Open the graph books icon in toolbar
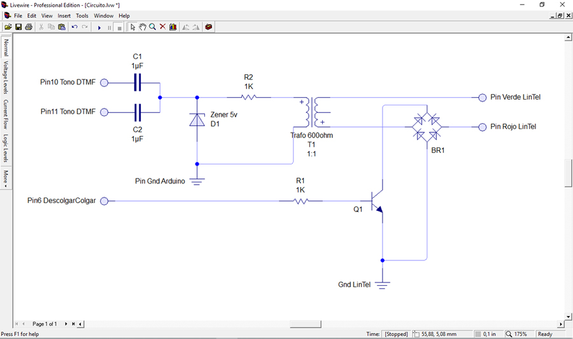This screenshot has height=339, width=573. click(173, 27)
